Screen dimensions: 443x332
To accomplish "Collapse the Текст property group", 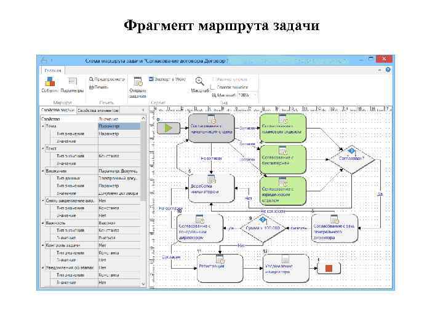I will point(43,148).
